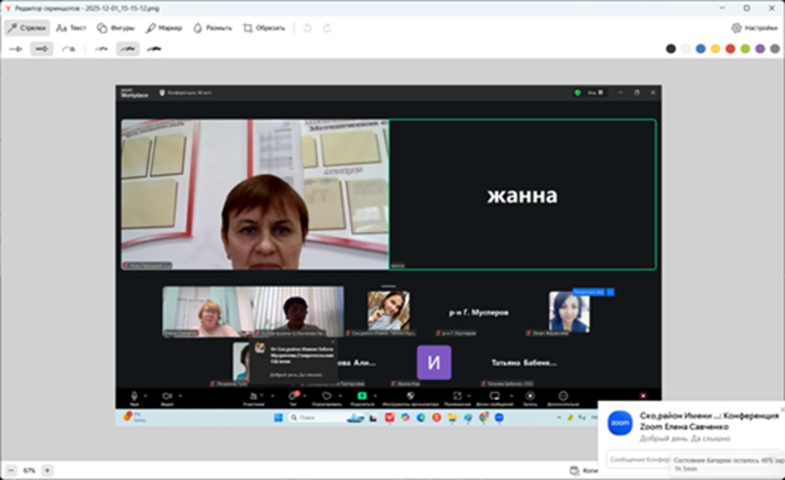Click the battery status notification text
The height and width of the screenshot is (480, 785).
[x=728, y=464]
